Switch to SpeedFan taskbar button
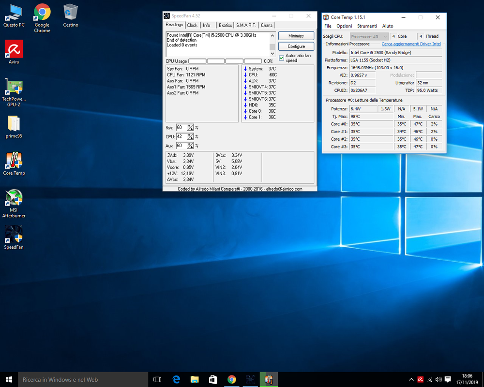The width and height of the screenshot is (484, 387). [x=250, y=379]
